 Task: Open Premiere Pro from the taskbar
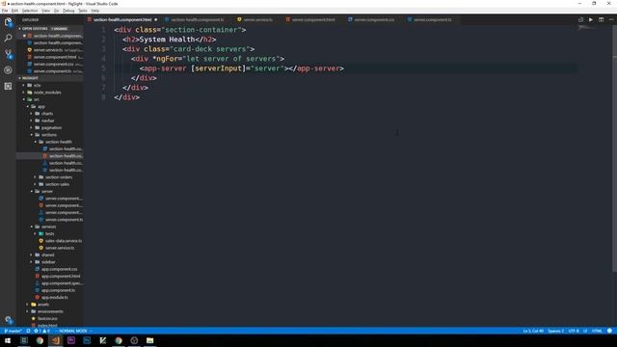click(71, 340)
